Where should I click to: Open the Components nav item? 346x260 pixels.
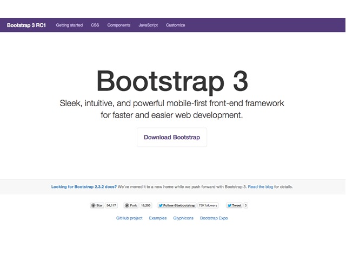119,25
